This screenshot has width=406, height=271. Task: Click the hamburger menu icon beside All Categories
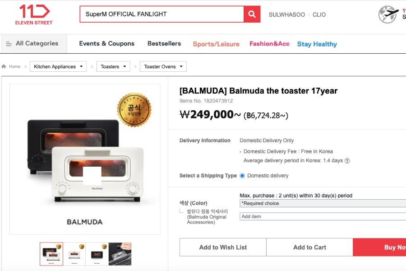pyautogui.click(x=9, y=44)
